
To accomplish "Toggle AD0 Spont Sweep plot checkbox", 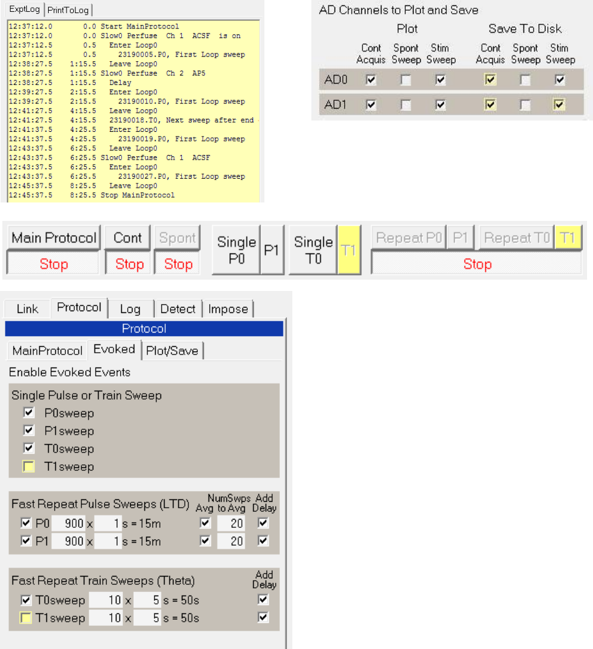I will (x=406, y=80).
